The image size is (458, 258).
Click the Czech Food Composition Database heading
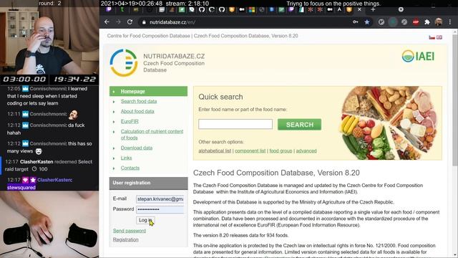pyautogui.click(x=276, y=173)
